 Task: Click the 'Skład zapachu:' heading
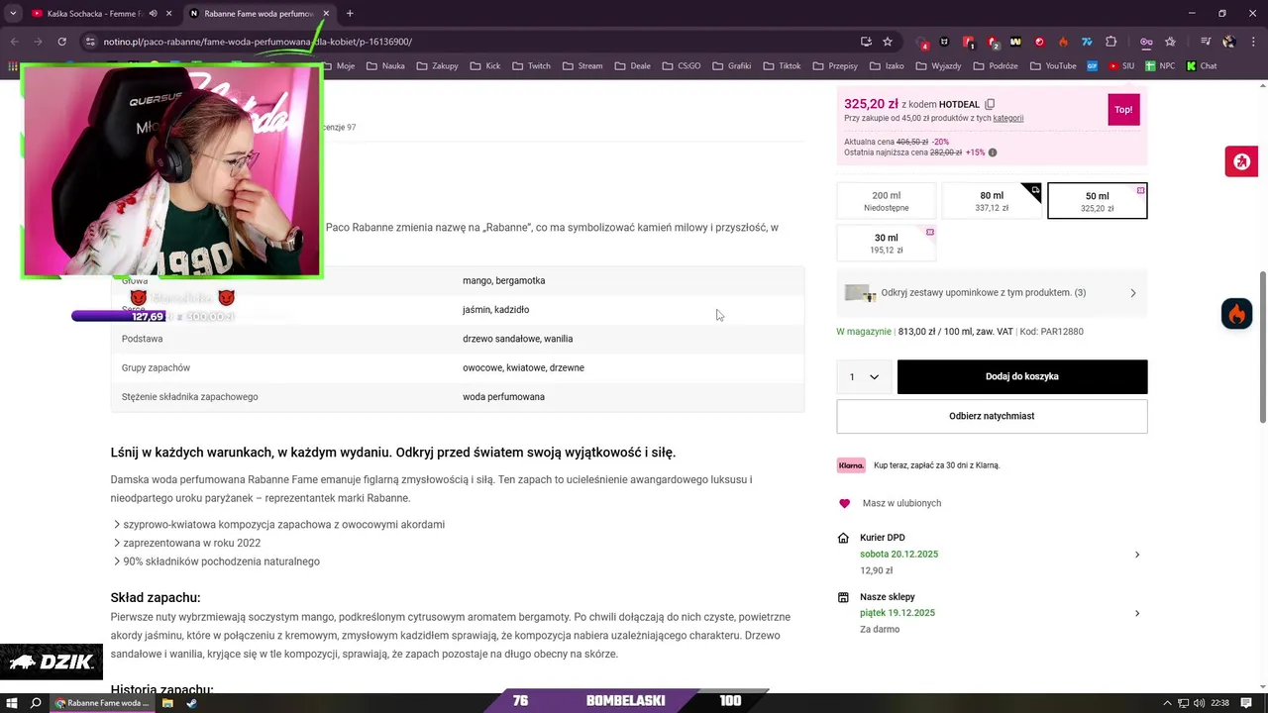tap(156, 597)
